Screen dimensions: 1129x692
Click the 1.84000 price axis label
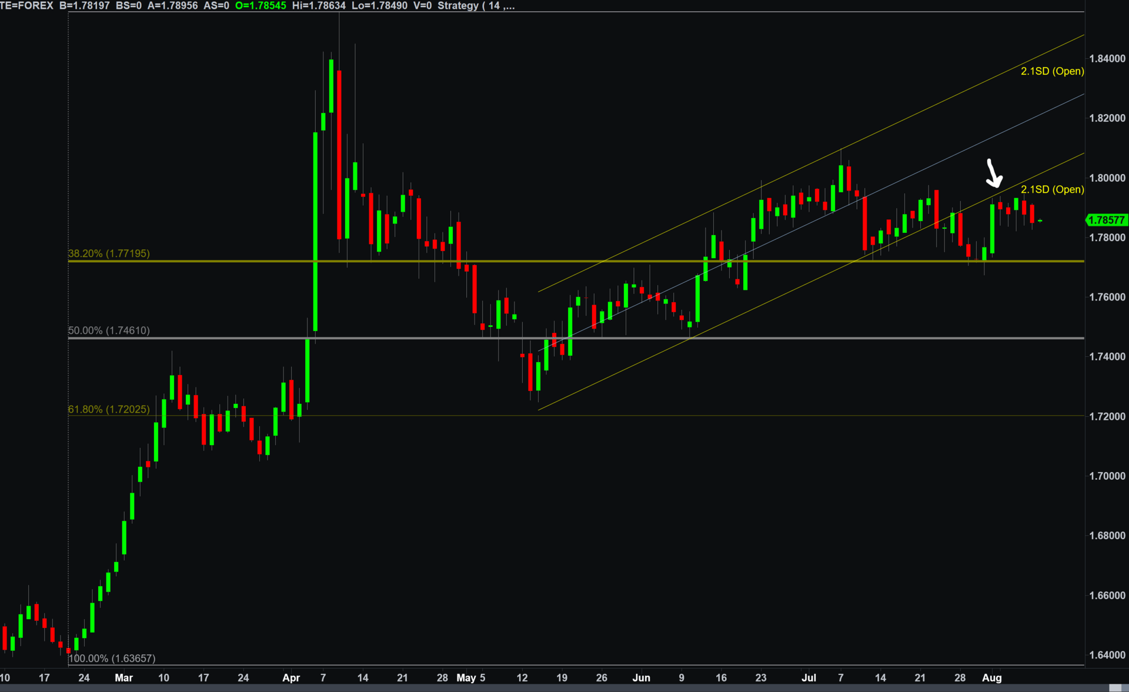(x=1107, y=59)
